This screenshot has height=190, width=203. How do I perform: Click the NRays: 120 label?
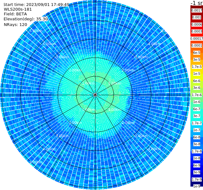15,24
